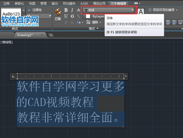183x138 pixels.
Task: Click inside text line 的CAD视频教程
Action: [x=55, y=102]
